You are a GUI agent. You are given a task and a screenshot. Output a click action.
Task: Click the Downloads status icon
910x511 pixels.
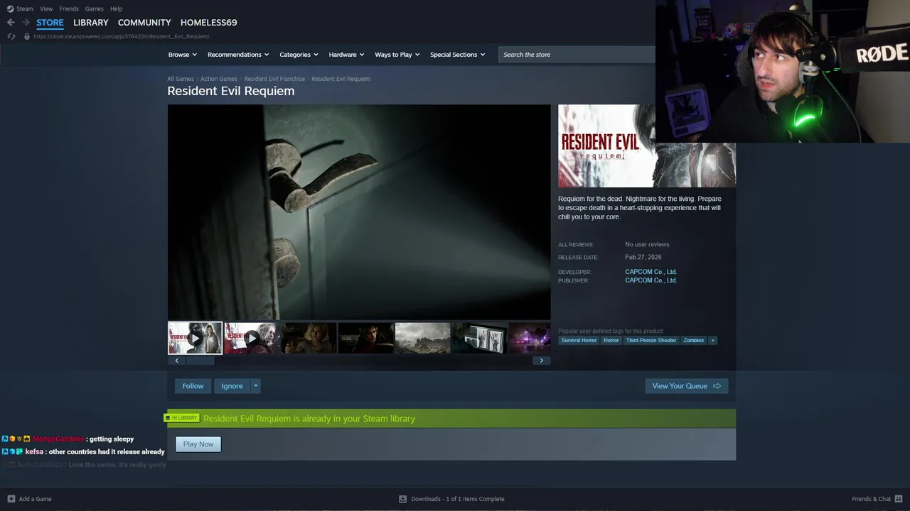pyautogui.click(x=402, y=499)
